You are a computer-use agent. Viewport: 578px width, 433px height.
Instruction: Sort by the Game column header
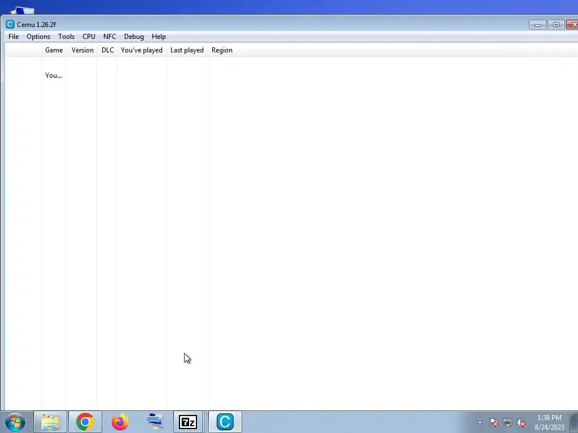click(54, 50)
